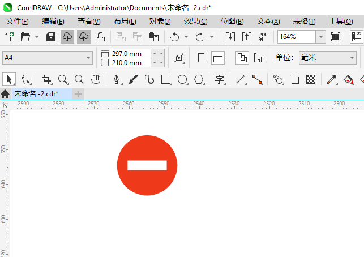This screenshot has height=257, width=364.
Task: Add a new document tab with plus
Action: [x=78, y=94]
